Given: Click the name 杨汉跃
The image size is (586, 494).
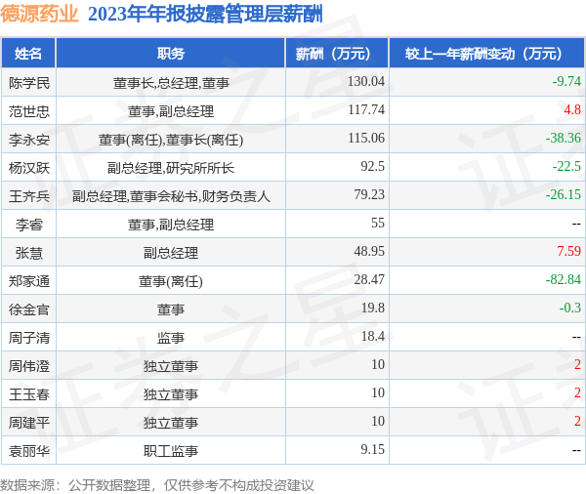Looking at the screenshot, I should click(x=29, y=168).
